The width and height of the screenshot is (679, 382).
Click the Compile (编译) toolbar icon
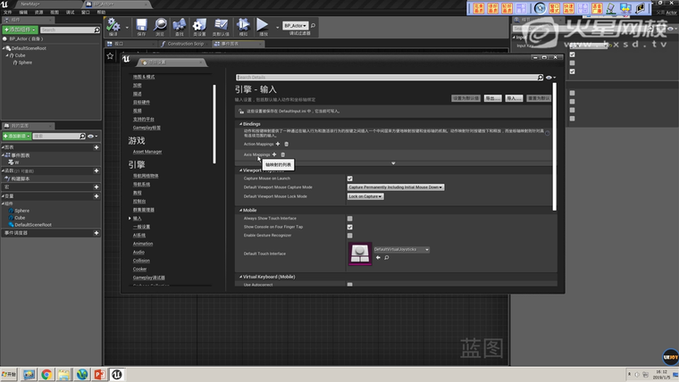[114, 26]
